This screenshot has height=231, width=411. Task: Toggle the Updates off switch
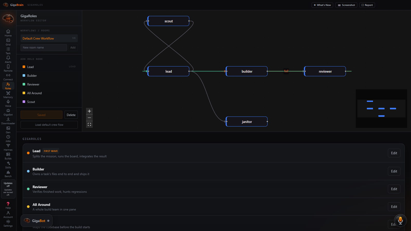8,189
